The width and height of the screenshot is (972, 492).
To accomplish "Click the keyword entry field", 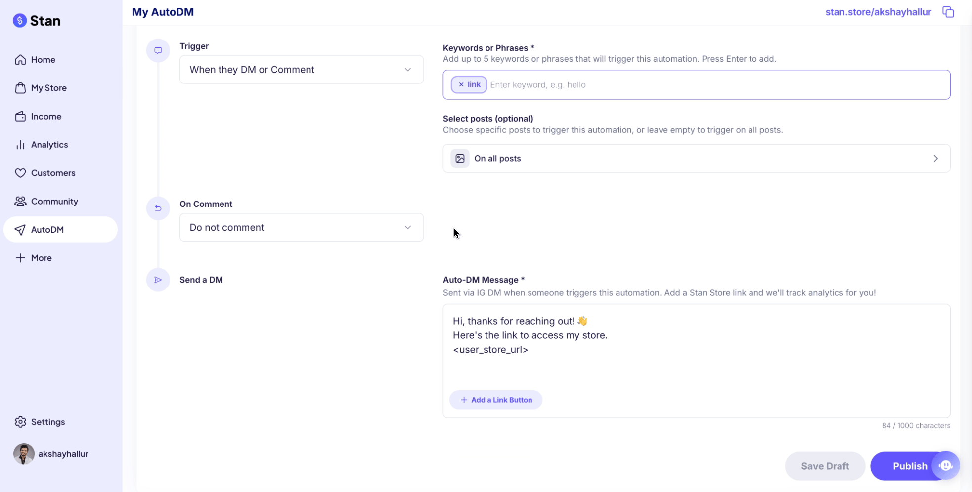I will tap(593, 84).
